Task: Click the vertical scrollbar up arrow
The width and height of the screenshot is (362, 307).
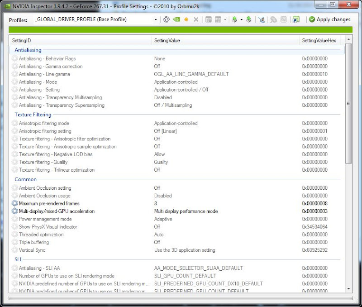Action: coord(348,39)
